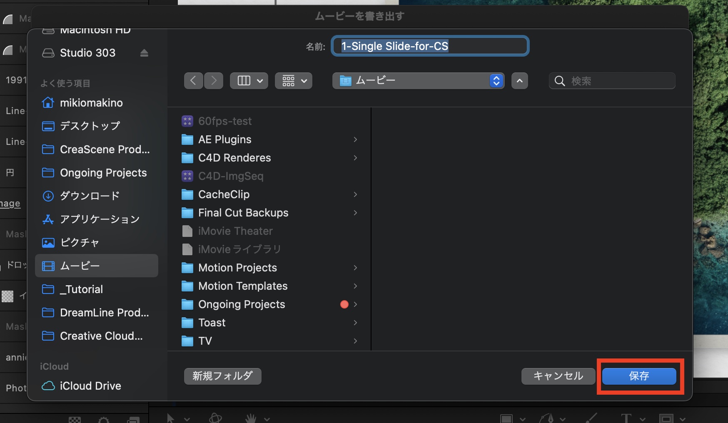
Task: Open the column view options dropdown
Action: pos(249,81)
